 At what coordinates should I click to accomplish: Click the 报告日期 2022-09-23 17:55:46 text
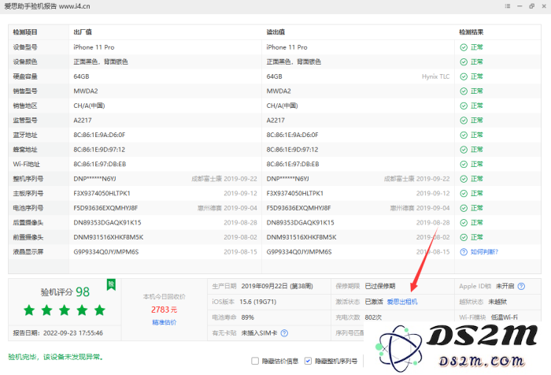58,333
